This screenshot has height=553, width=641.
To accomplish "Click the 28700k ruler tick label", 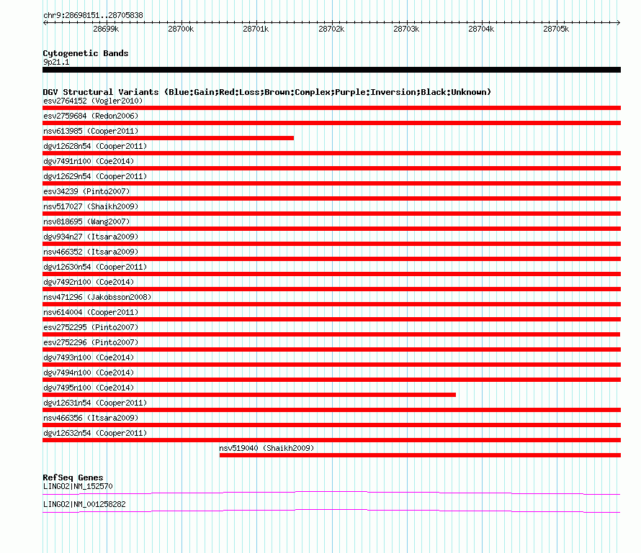I will [181, 29].
